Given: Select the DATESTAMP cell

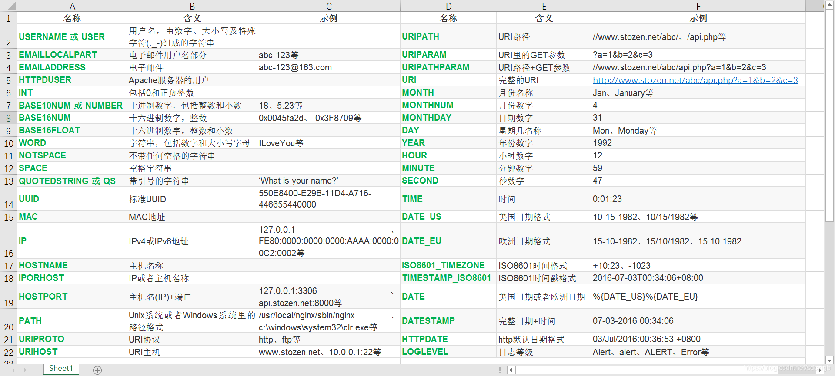Looking at the screenshot, I should 448,321.
